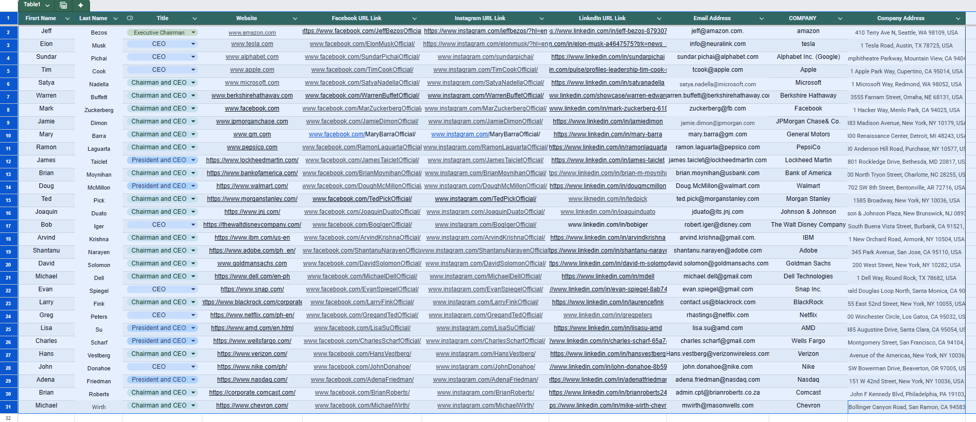Click the 1 Hacker Way address cell
Image resolution: width=976 pixels, height=422 pixels.
[x=907, y=110]
